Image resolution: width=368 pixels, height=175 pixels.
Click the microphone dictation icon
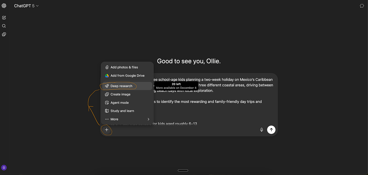(262, 130)
